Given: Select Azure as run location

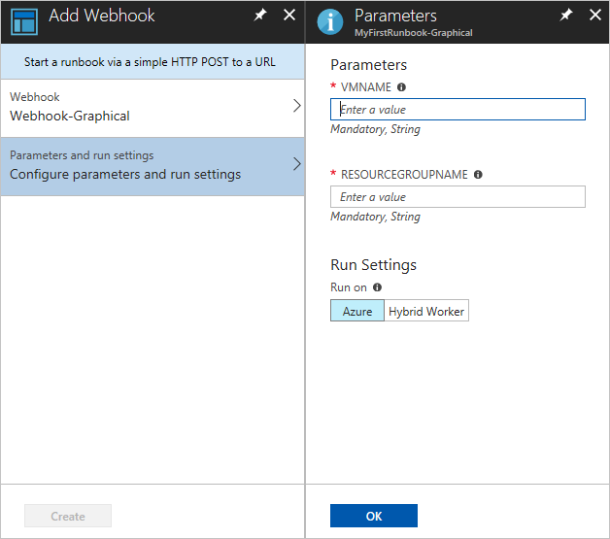Looking at the screenshot, I should (x=357, y=311).
